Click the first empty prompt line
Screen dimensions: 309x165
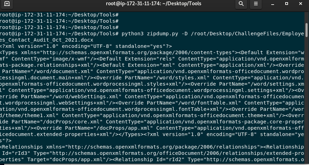[x=59, y=15]
